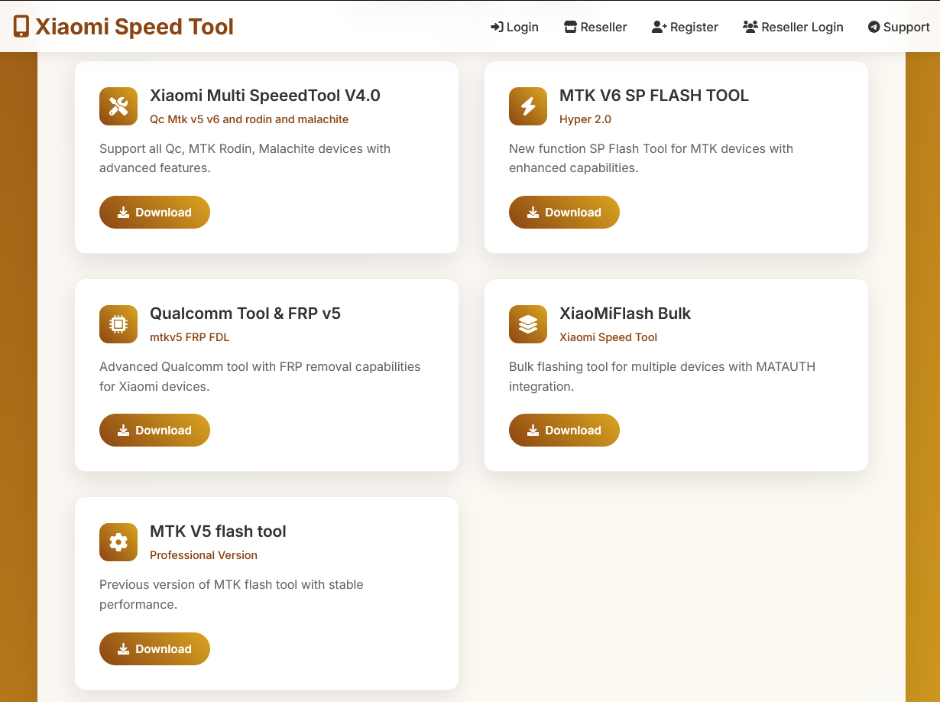The height and width of the screenshot is (702, 940).
Task: Click the phone logo icon beside Xiaomi Speed Tool
Action: [x=21, y=27]
